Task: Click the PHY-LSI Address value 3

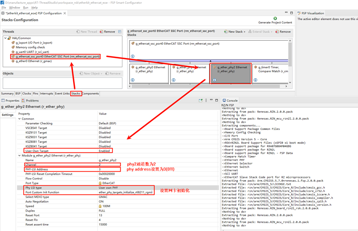Action: [x=100, y=169]
